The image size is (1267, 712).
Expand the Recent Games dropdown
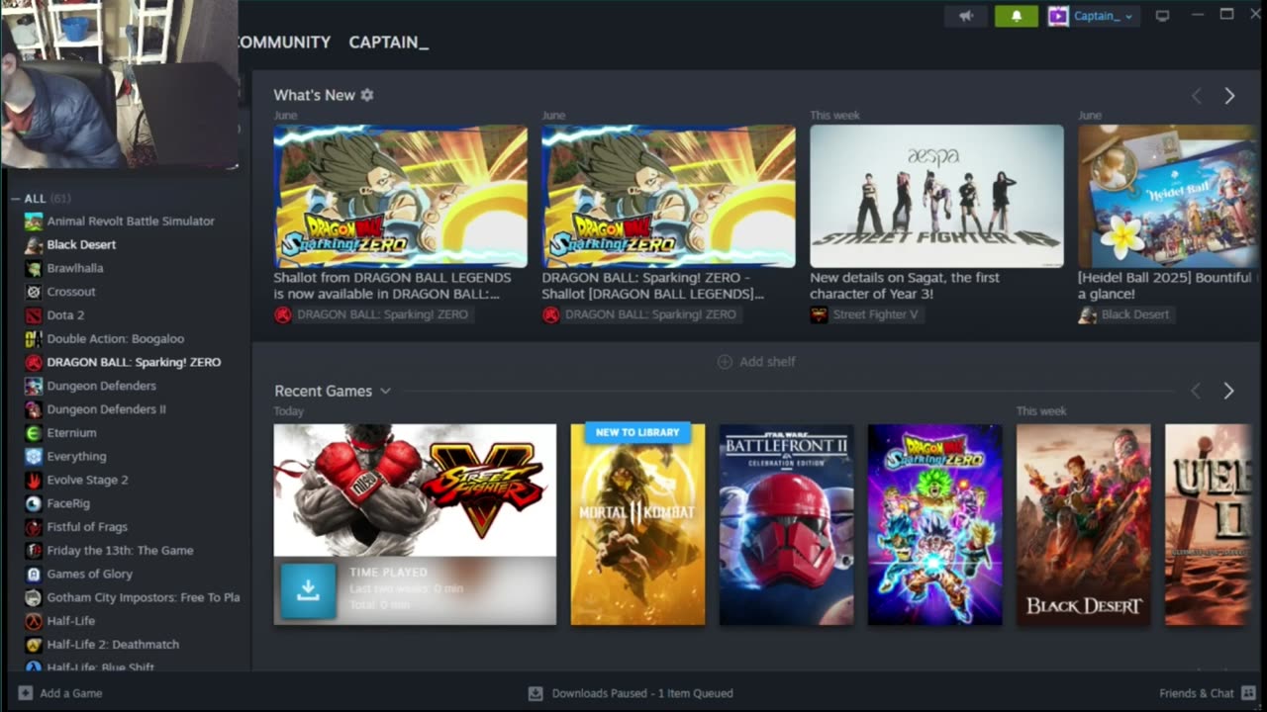pos(385,391)
